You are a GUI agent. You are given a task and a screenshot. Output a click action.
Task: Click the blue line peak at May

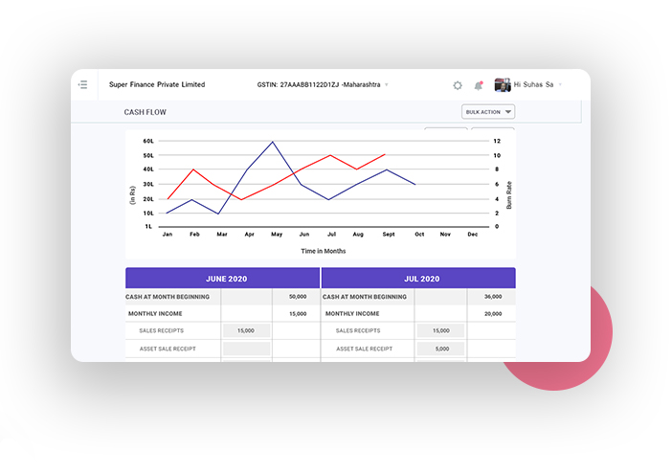(273, 142)
